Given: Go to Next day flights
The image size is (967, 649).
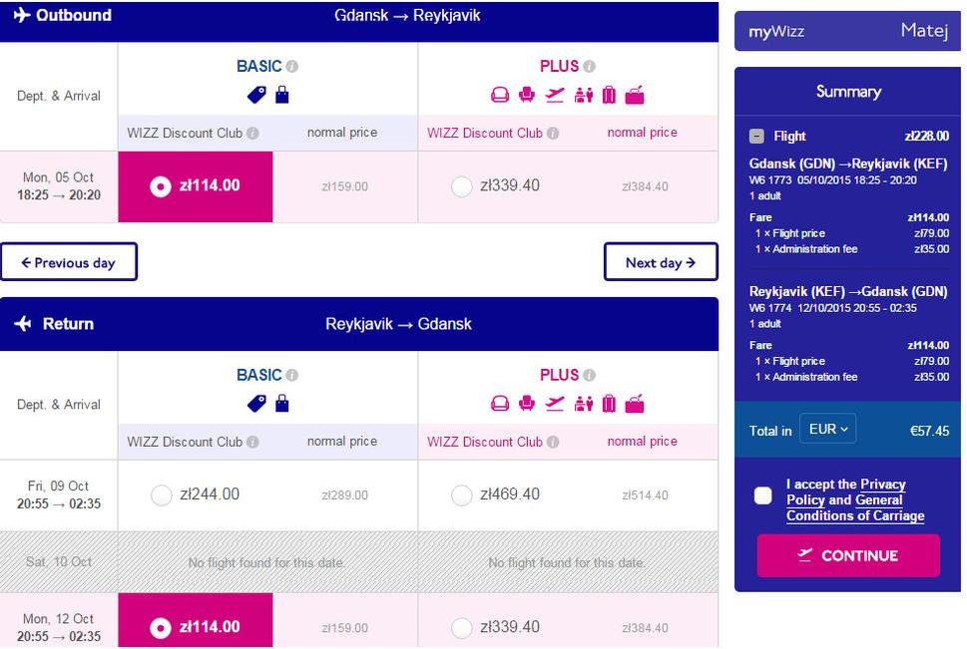Looking at the screenshot, I should click(661, 262).
